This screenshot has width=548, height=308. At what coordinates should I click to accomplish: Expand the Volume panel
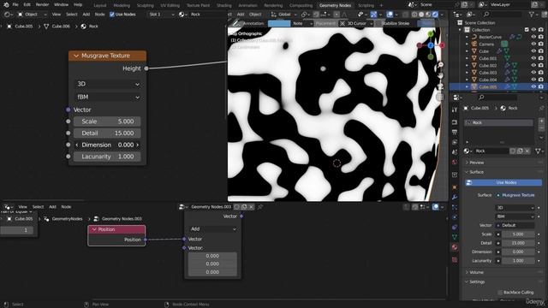(476, 272)
